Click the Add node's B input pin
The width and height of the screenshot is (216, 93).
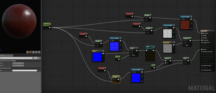click(x=184, y=63)
